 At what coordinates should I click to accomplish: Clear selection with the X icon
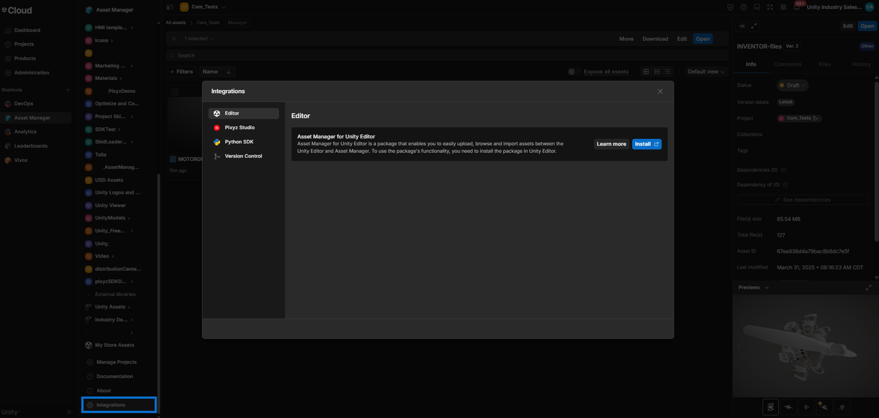click(x=174, y=39)
